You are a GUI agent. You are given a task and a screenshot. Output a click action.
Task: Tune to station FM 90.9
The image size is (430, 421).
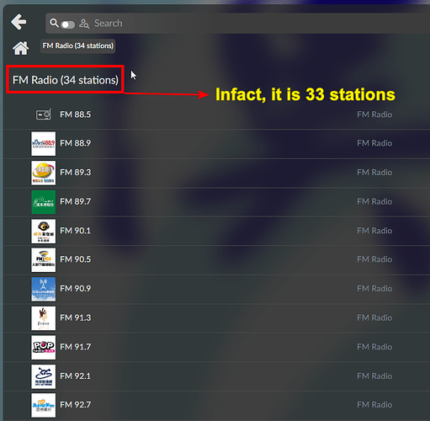pyautogui.click(x=76, y=289)
